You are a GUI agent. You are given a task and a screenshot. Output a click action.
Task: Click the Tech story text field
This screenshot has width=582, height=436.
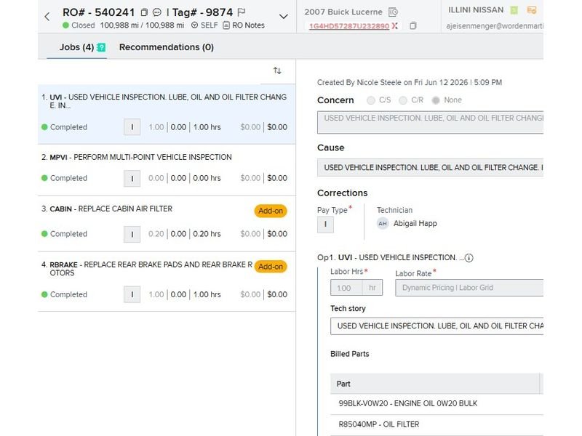point(437,326)
